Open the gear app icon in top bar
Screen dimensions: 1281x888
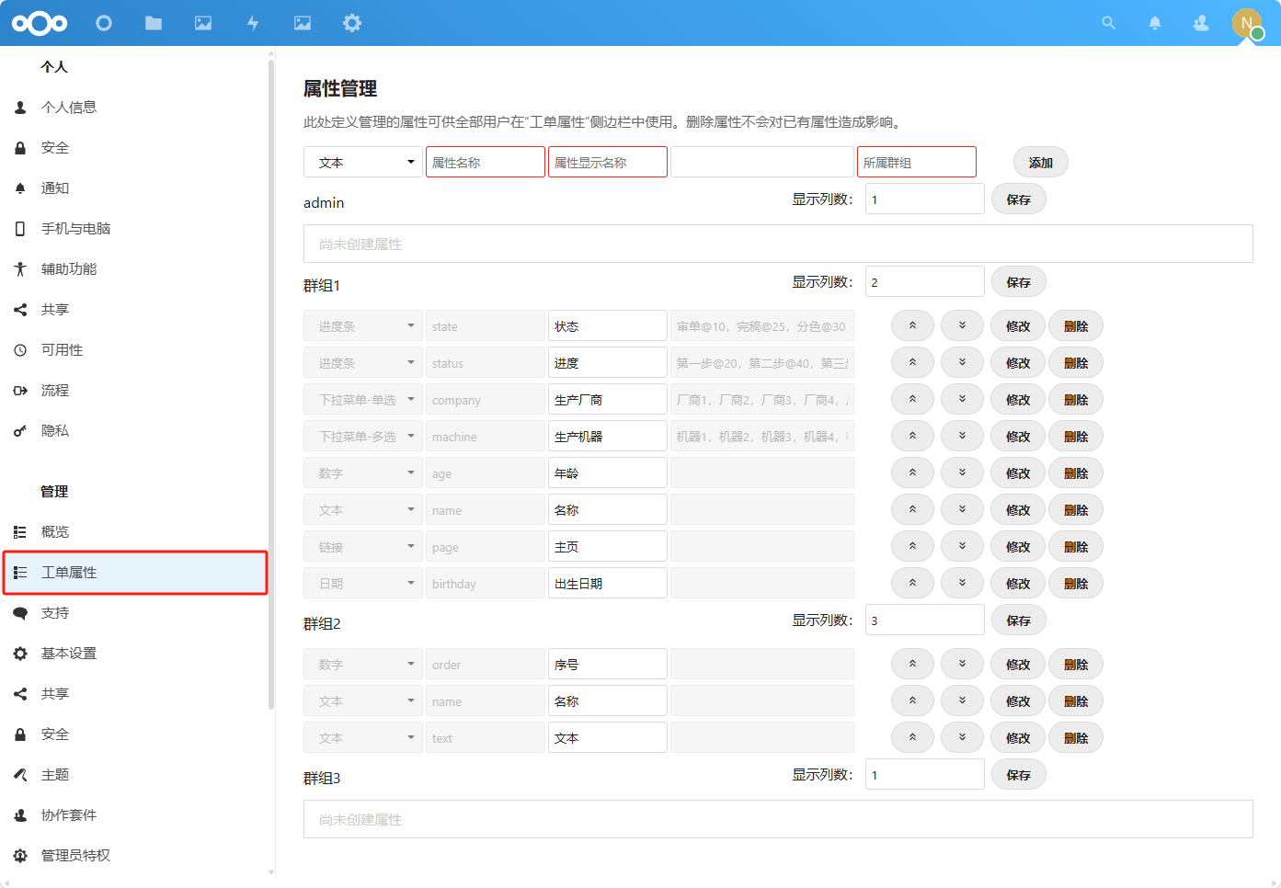coord(352,23)
